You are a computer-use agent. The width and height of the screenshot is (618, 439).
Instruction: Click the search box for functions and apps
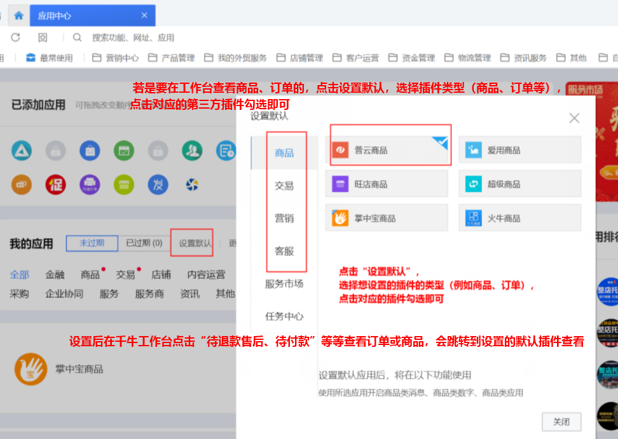(133, 37)
